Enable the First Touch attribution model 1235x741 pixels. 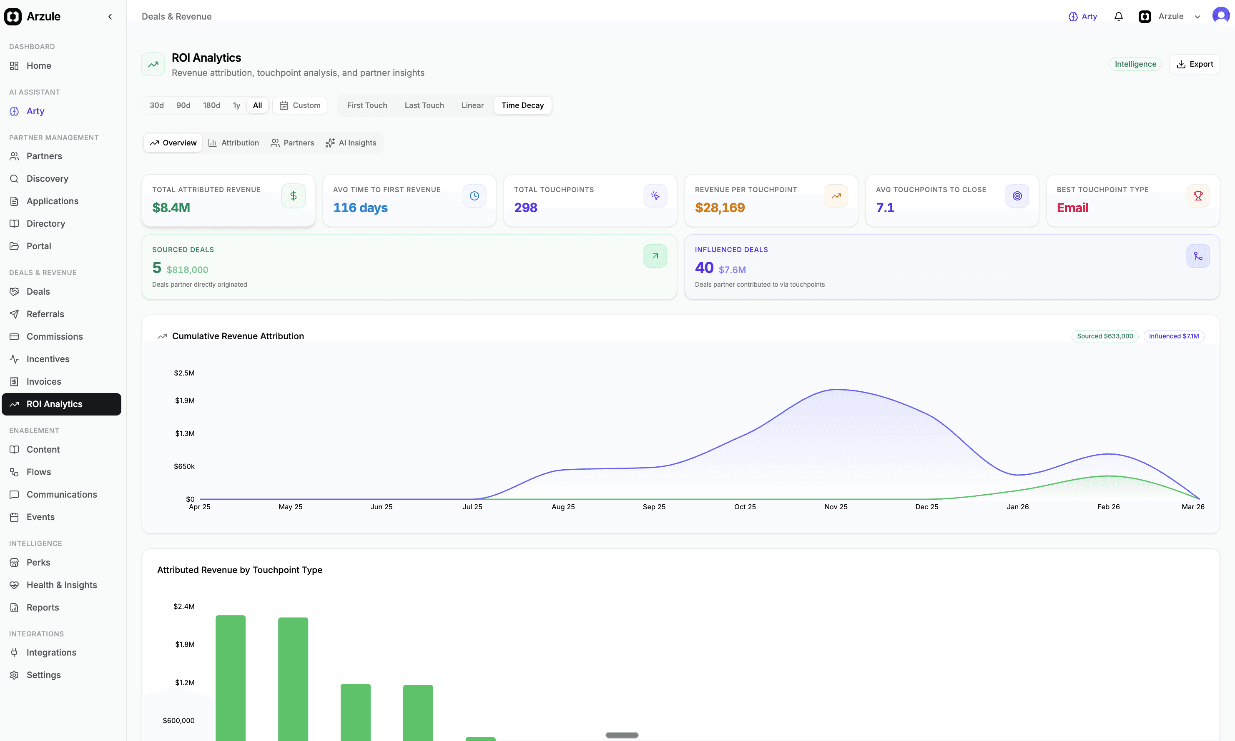coord(367,105)
